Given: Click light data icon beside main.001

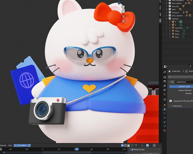Looking at the screenshot, I should pyautogui.click(x=187, y=28).
